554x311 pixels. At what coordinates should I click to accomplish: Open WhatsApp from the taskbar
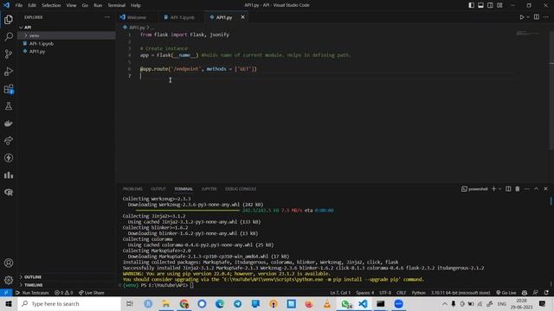click(x=345, y=304)
